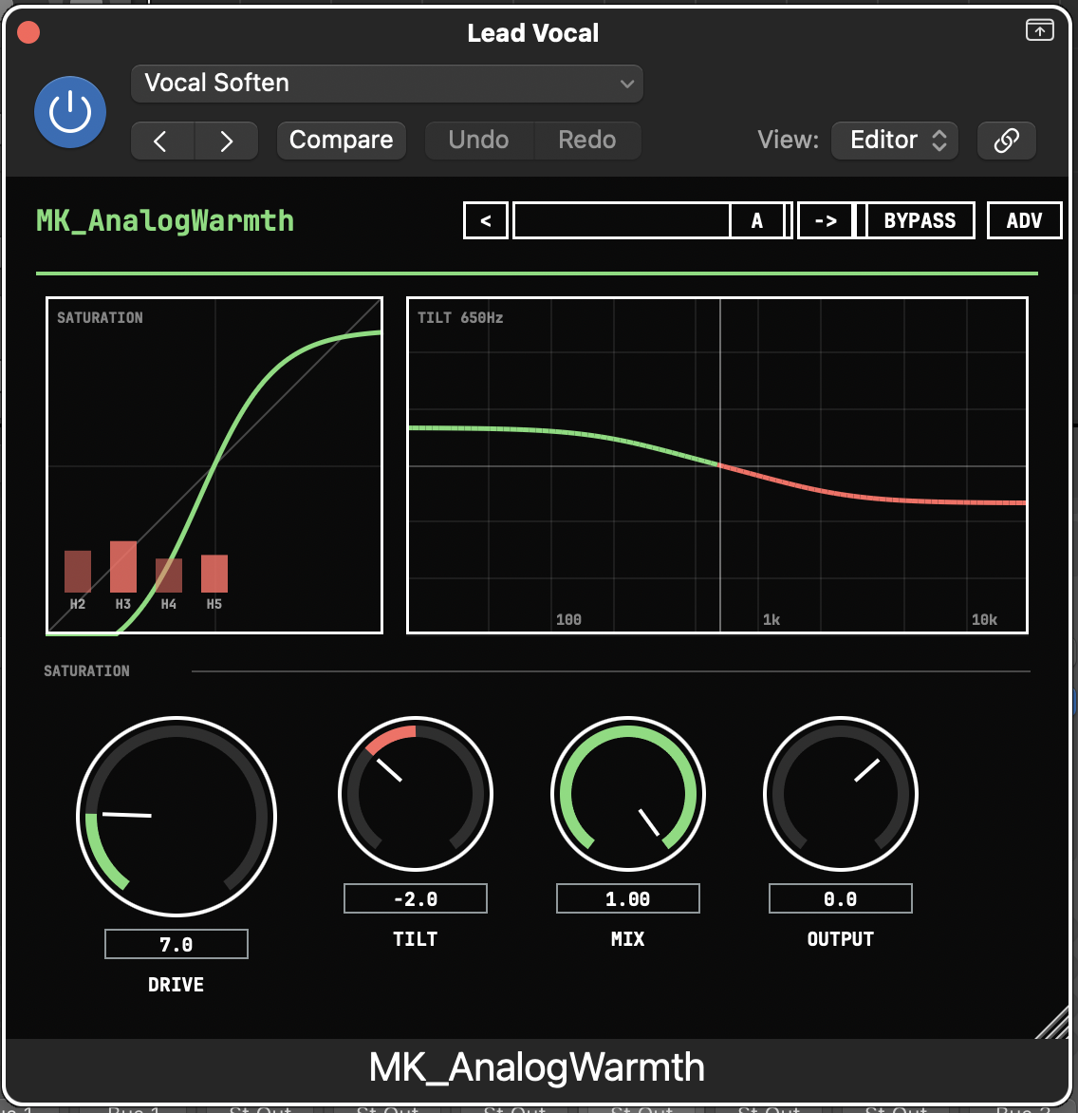Click the MK_AnalogWarmth green title text
Image resolution: width=1078 pixels, height=1113 pixels.
[x=165, y=220]
